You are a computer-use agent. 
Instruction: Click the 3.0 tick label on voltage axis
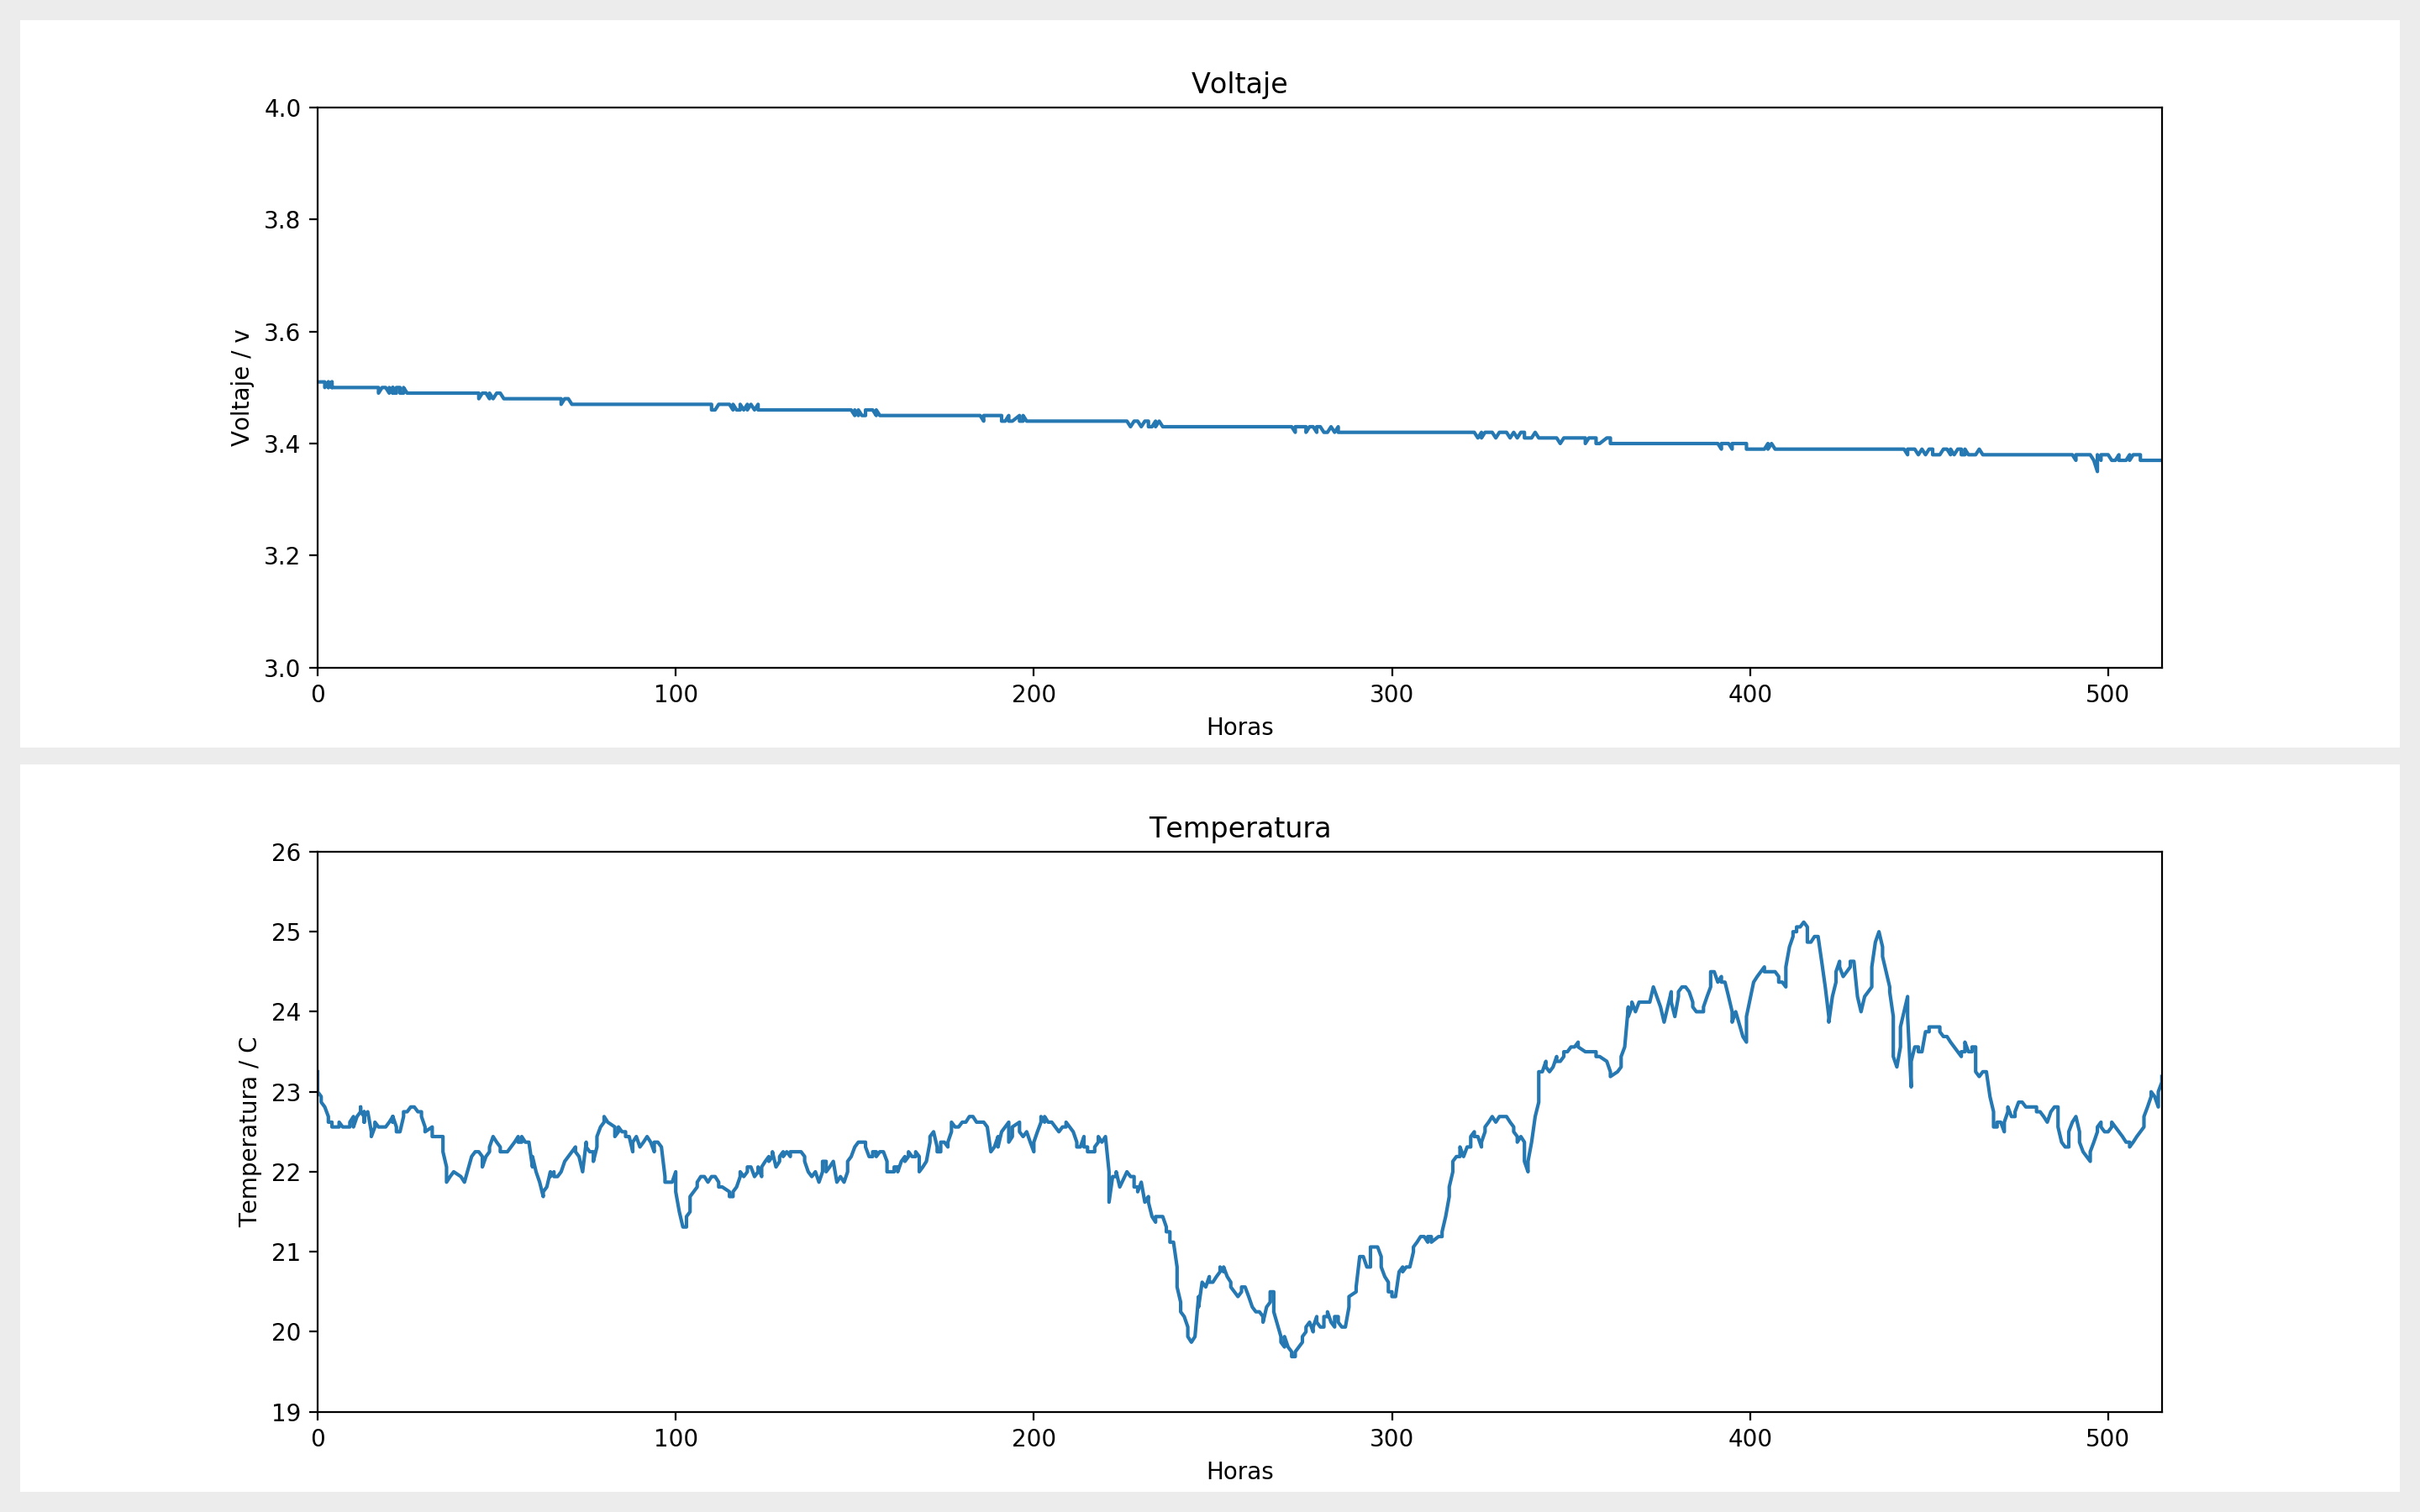point(282,668)
